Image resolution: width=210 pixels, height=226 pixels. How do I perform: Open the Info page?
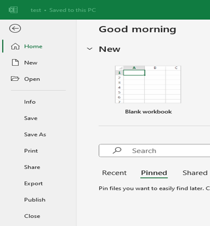pos(30,102)
